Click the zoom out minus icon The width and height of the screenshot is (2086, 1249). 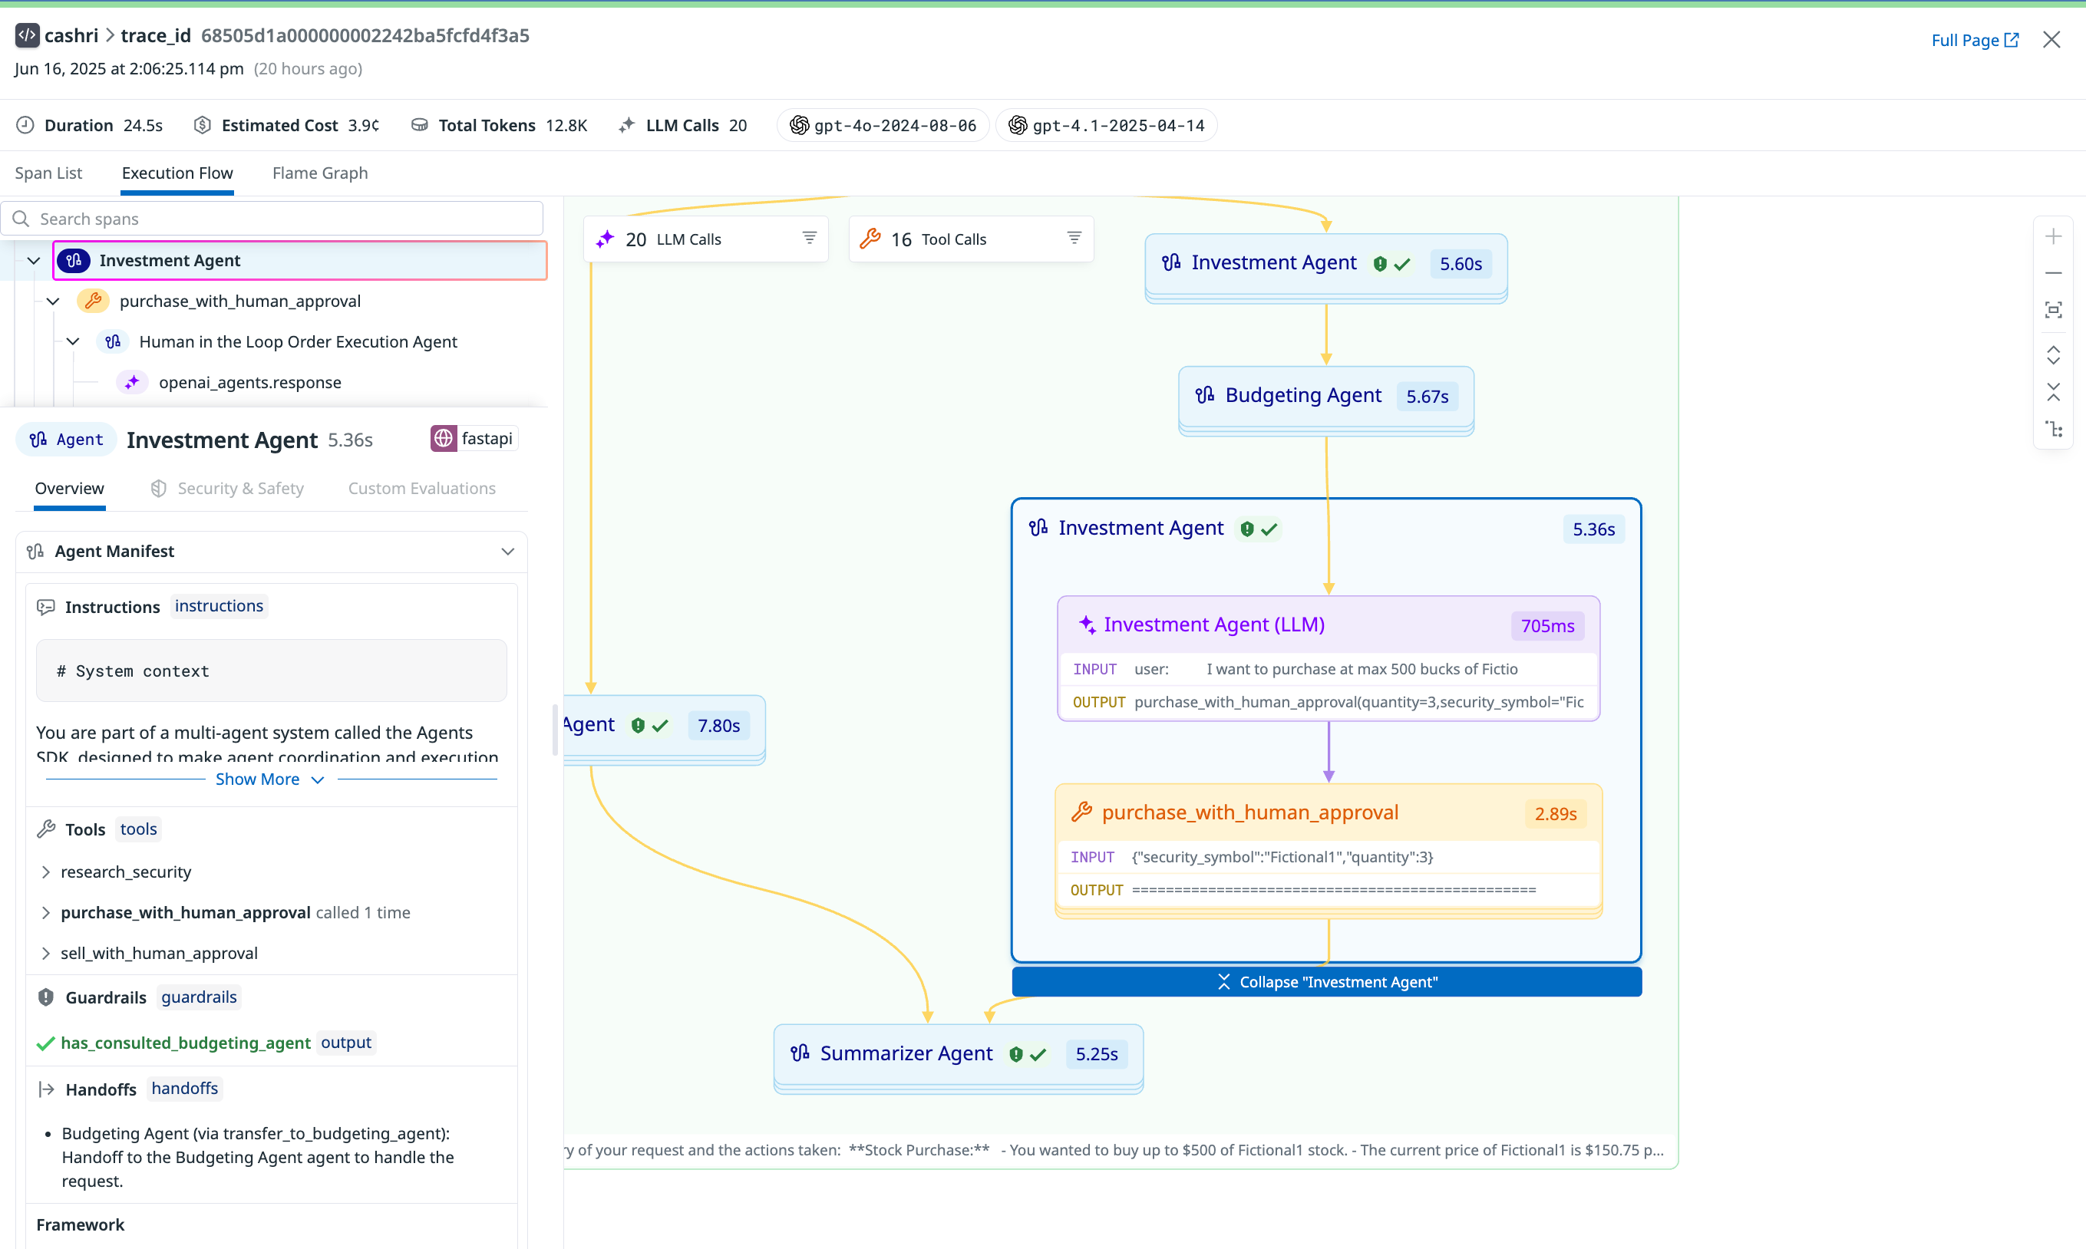tap(2052, 272)
